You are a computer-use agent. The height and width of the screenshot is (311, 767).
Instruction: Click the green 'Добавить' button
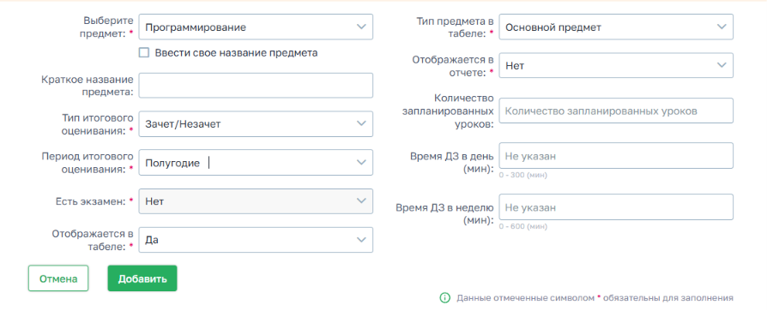[142, 278]
